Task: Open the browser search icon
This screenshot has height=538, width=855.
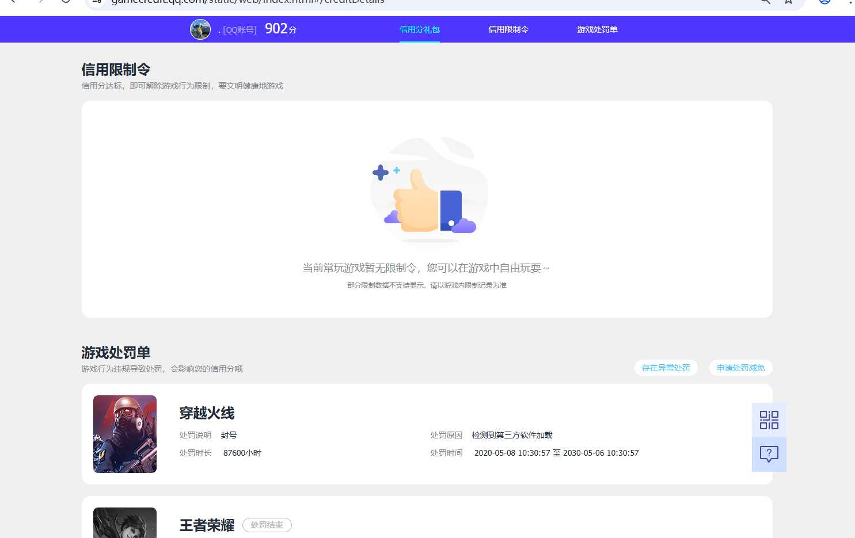Action: pyautogui.click(x=765, y=2)
